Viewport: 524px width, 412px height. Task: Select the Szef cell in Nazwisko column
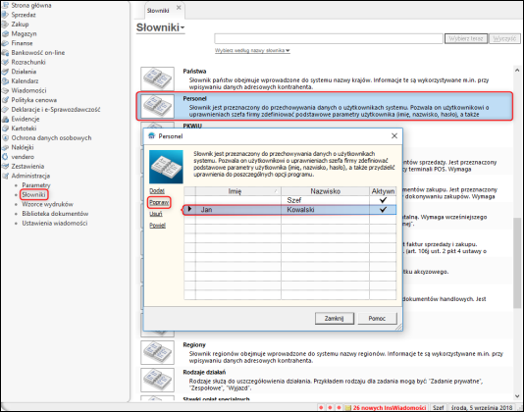tap(325, 200)
